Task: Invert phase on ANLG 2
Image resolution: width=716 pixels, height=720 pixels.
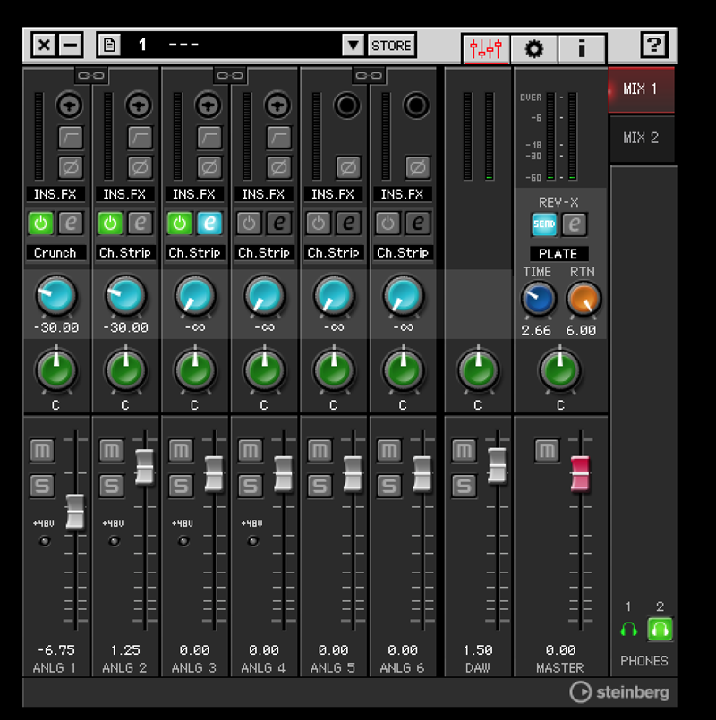Action: pos(141,167)
